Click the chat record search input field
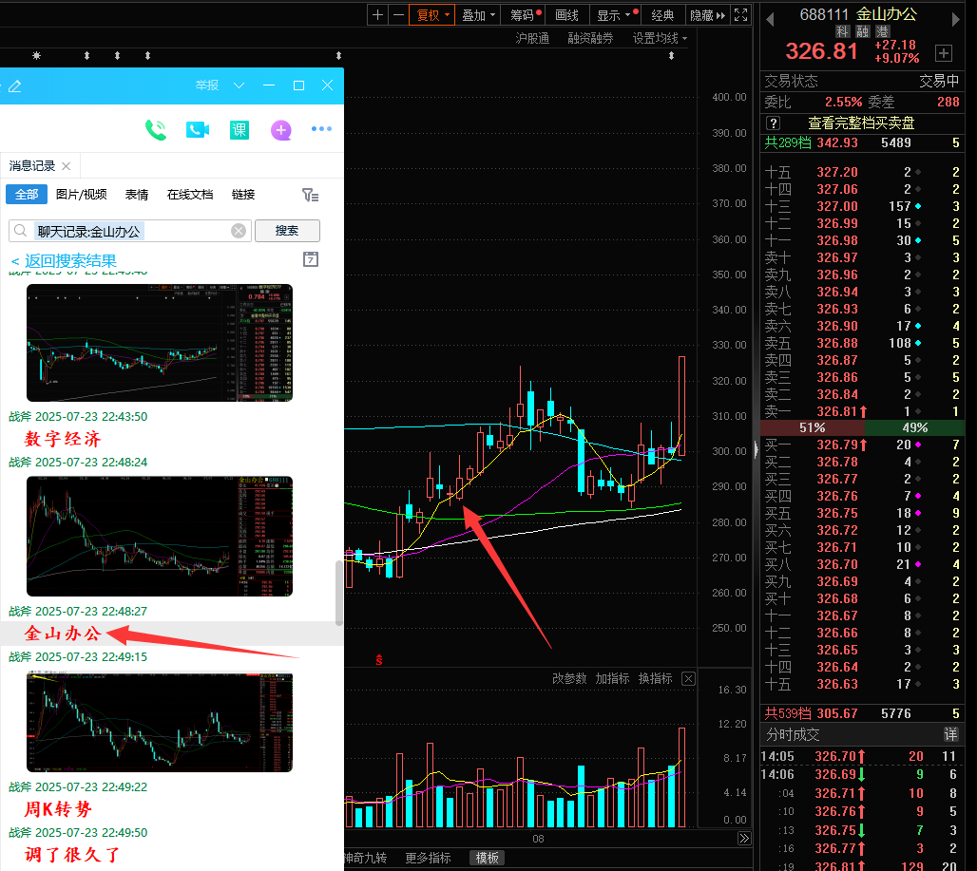This screenshot has height=871, width=977. point(129,231)
